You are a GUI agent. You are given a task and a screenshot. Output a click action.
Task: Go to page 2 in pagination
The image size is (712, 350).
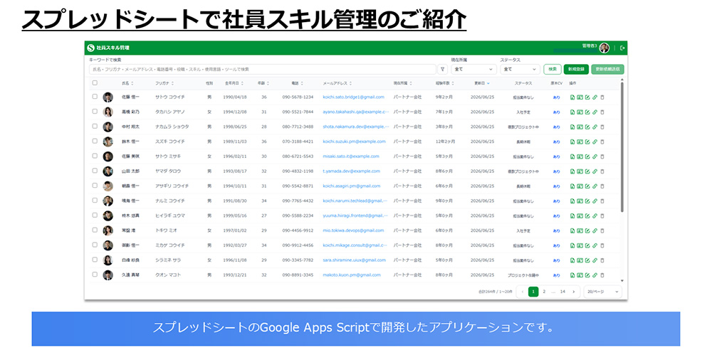pyautogui.click(x=544, y=292)
